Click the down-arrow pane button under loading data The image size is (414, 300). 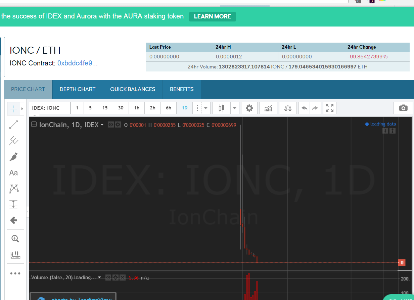coord(385,131)
